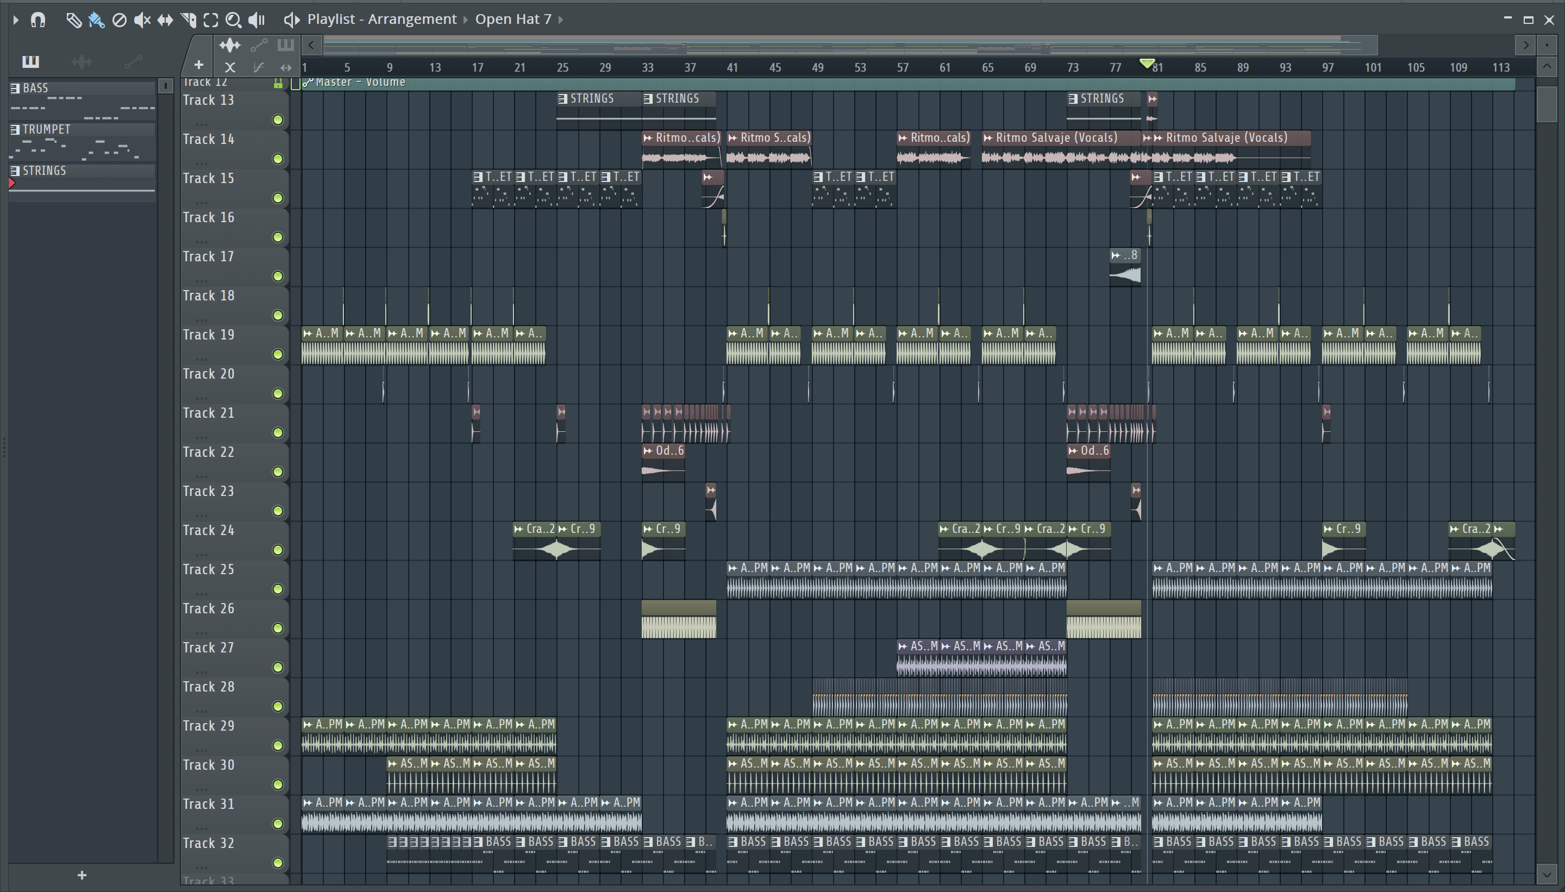Click right arrow of overview bar

[x=1525, y=45]
